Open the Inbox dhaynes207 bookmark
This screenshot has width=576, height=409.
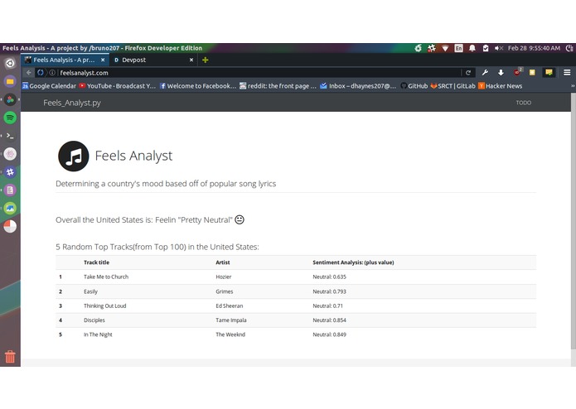[x=358, y=86]
